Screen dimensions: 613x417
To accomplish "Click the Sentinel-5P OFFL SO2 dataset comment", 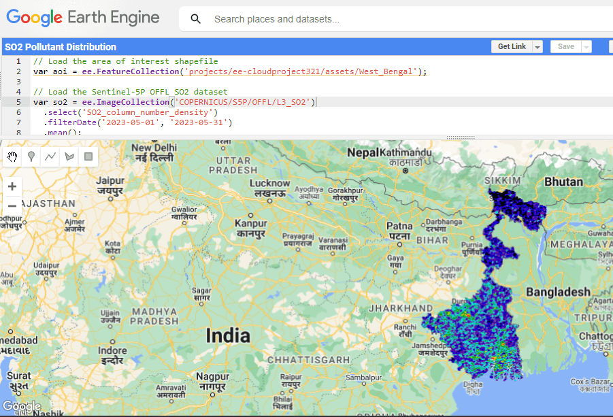I will click(130, 92).
